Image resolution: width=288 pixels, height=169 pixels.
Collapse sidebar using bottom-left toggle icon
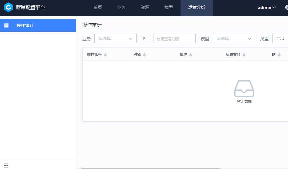pos(6,165)
